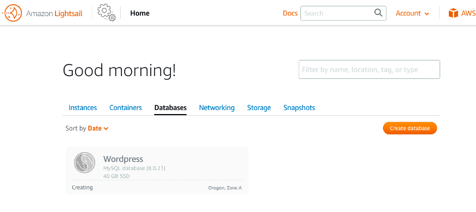Click the Account chevron arrow
The height and width of the screenshot is (212, 476).
[x=426, y=14]
